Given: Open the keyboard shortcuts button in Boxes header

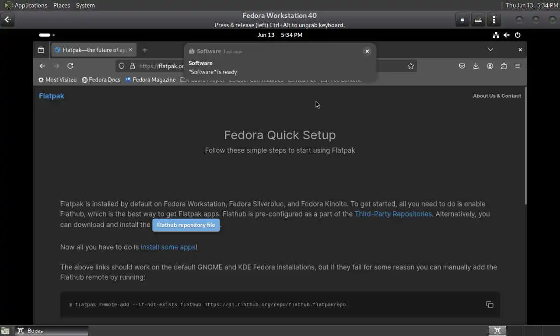Looking at the screenshot, I should [x=478, y=20].
